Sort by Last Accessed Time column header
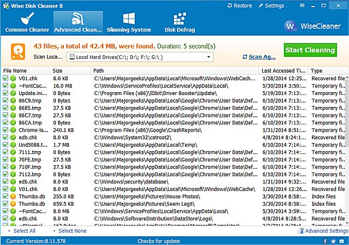This screenshot has height=245, width=349. (284, 70)
